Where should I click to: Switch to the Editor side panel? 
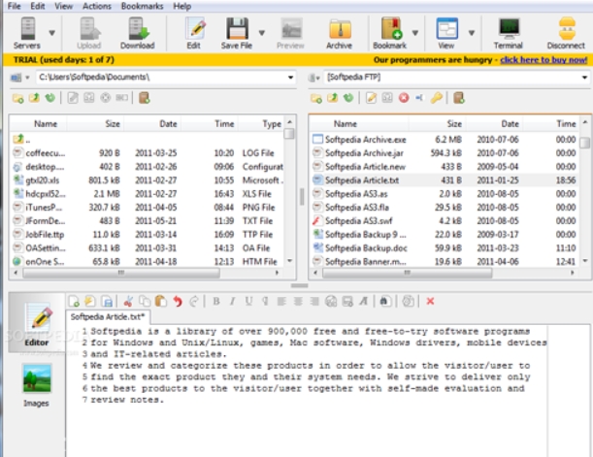click(36, 325)
